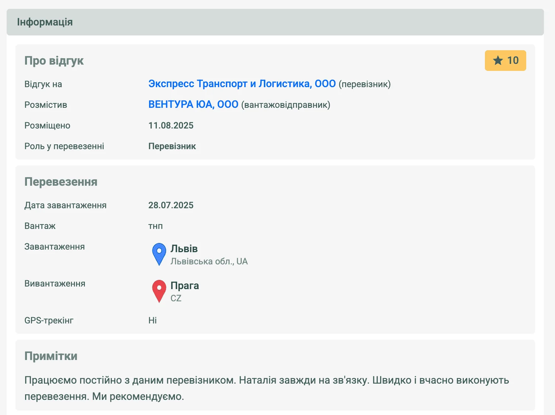Click the rating score number 10
The image size is (555, 415).
tap(513, 61)
